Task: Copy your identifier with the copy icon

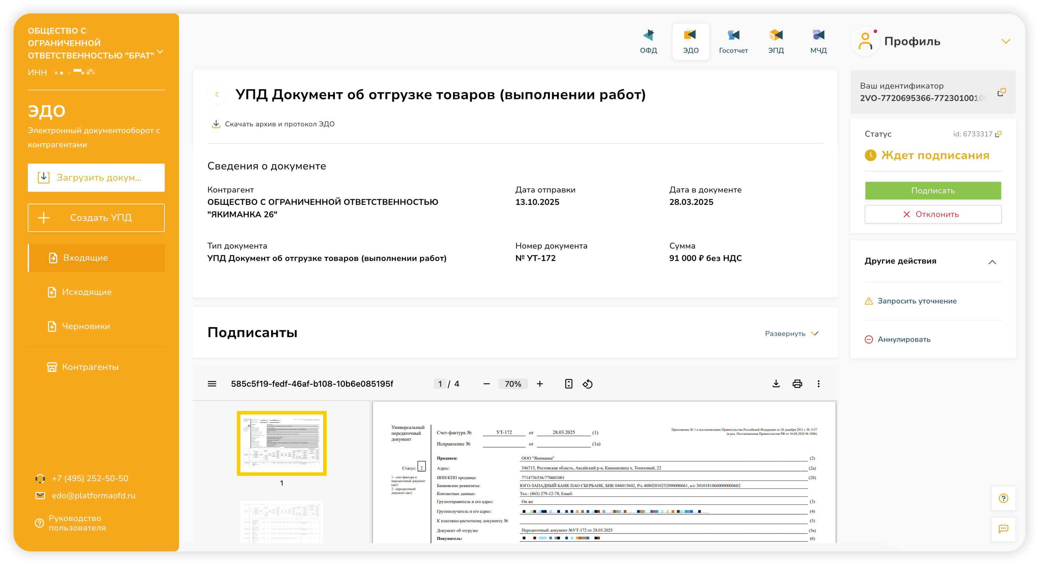Action: click(x=1001, y=92)
